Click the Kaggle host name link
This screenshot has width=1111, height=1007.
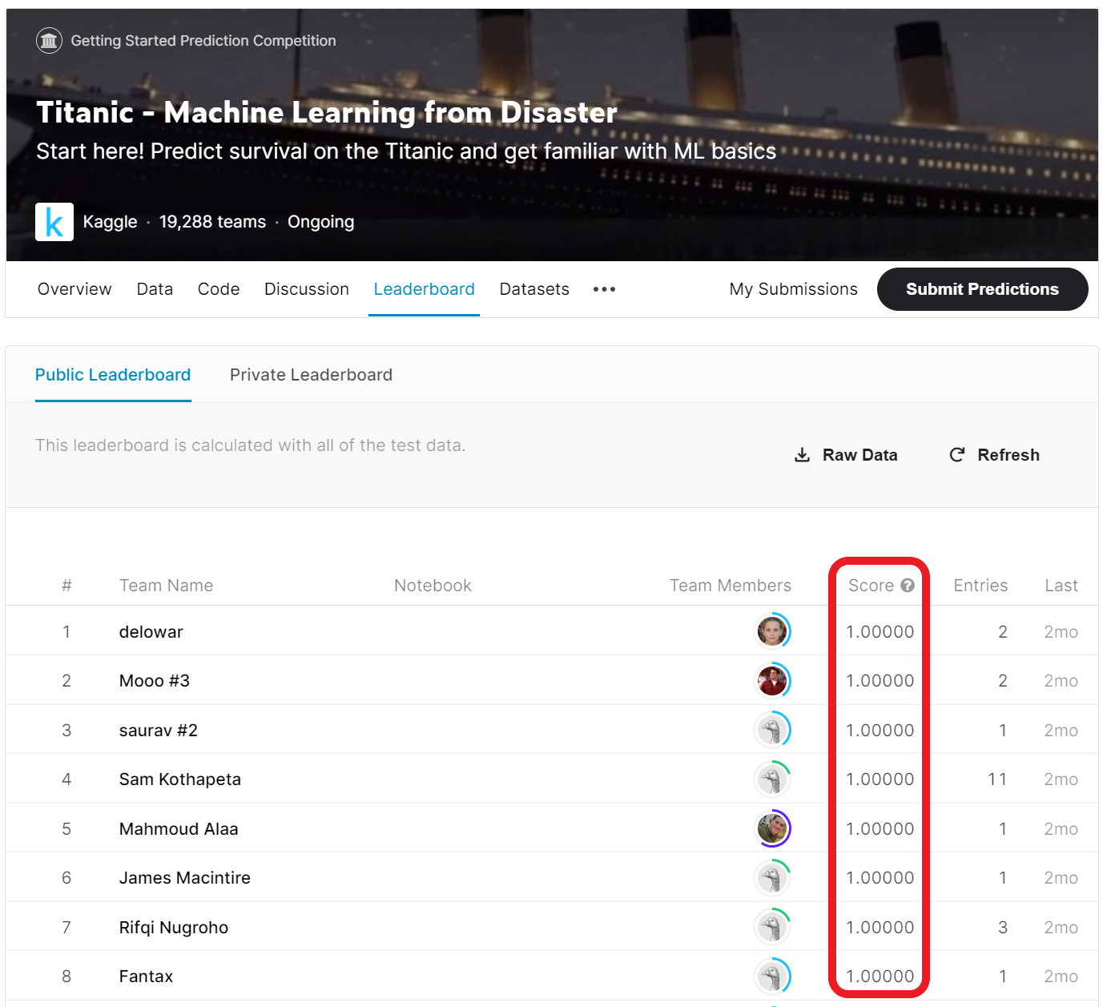coord(110,222)
